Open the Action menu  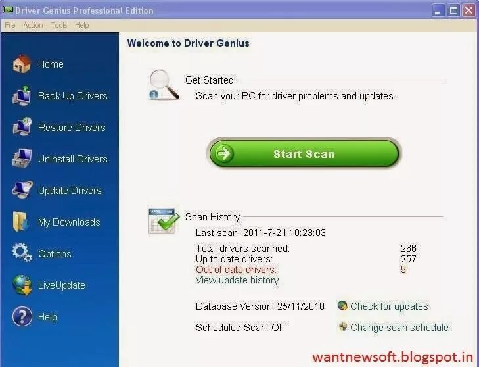33,25
